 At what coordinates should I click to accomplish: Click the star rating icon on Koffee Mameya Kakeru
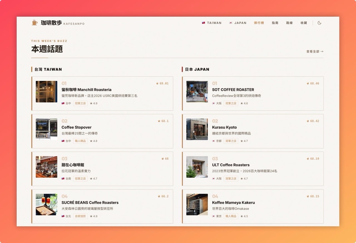[x=242, y=216]
